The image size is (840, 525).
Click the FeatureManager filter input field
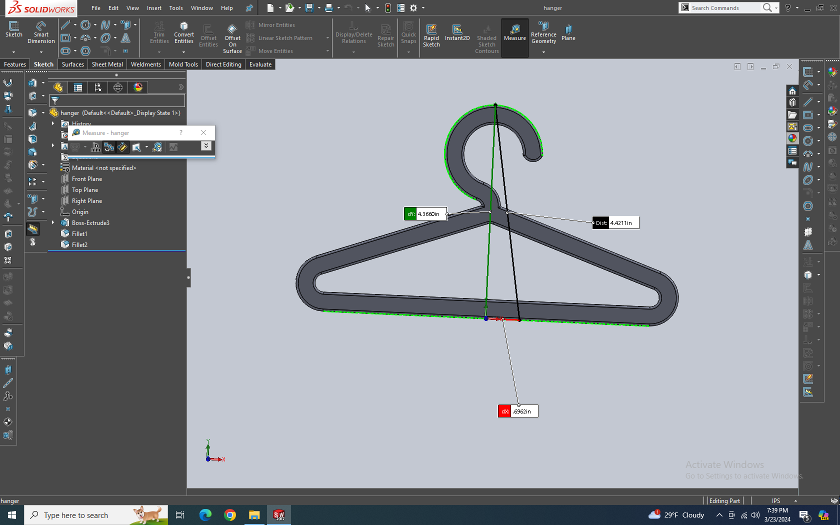click(x=117, y=100)
